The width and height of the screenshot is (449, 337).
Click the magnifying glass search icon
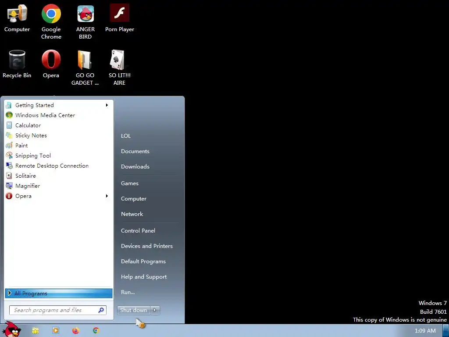click(x=101, y=310)
